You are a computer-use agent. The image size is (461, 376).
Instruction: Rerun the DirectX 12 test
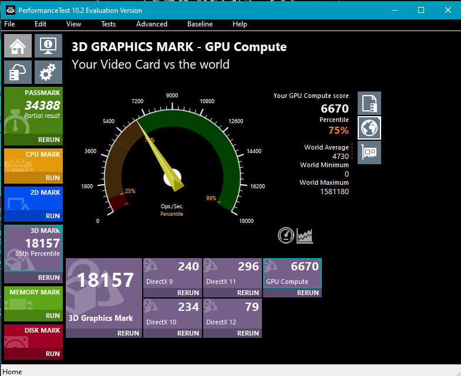(x=233, y=333)
